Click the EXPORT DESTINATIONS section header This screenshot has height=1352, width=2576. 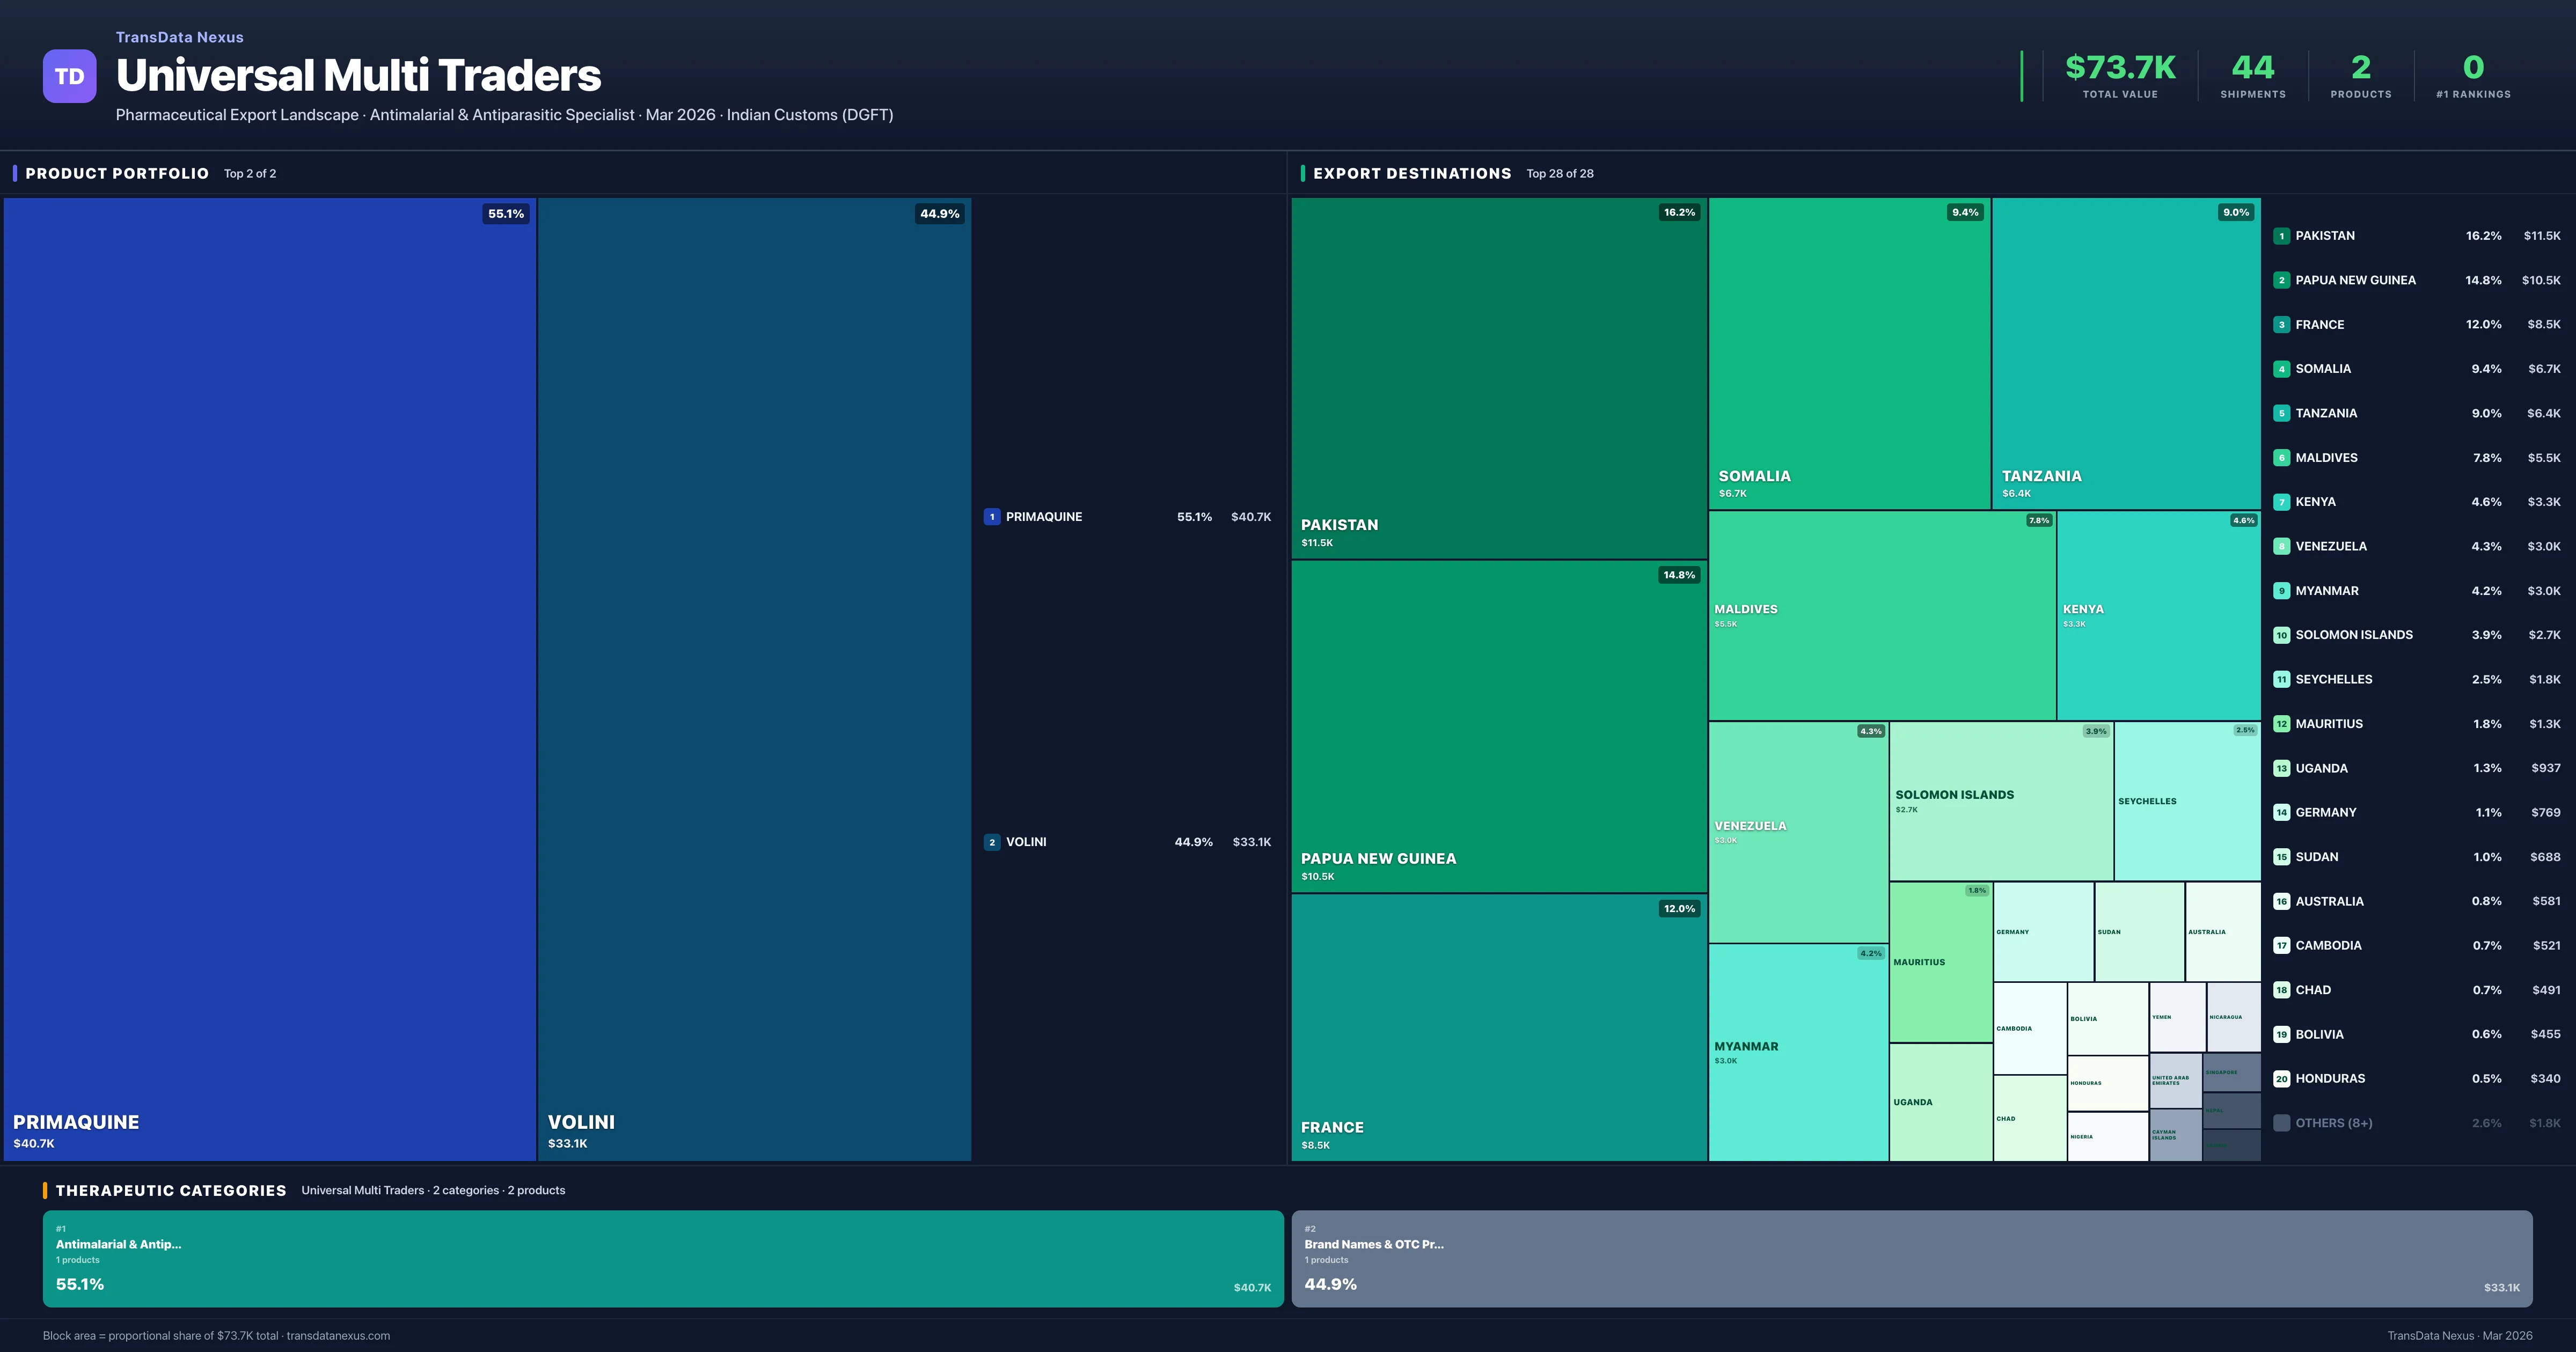coord(1412,173)
